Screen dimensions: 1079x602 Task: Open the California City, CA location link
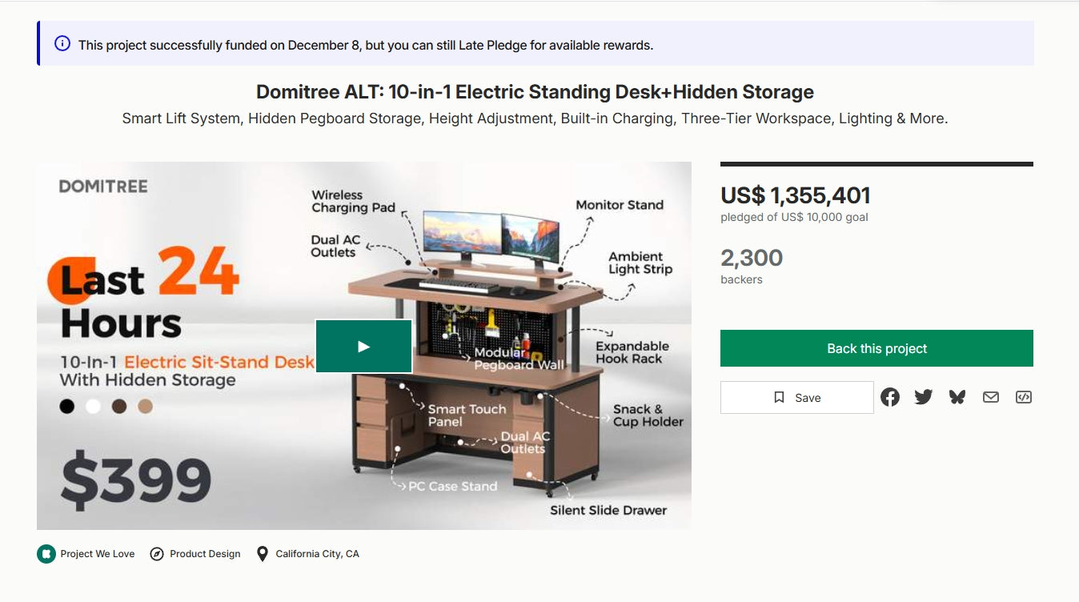[317, 554]
